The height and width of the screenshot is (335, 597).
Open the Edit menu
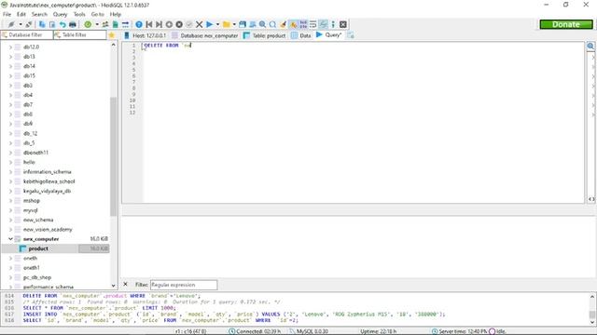tap(21, 14)
